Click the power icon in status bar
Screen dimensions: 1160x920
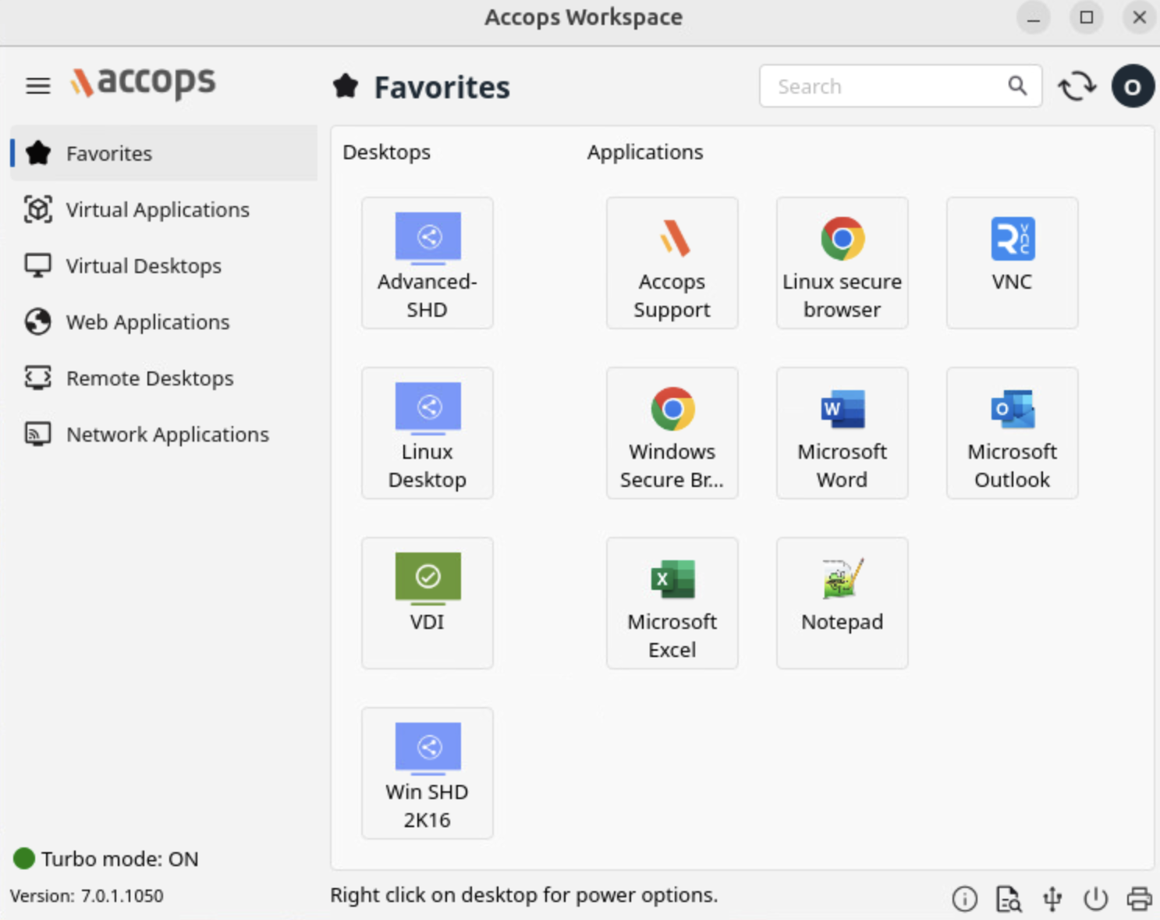[x=1095, y=899]
